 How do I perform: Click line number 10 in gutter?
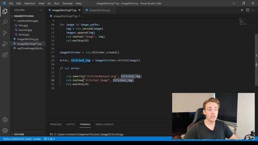pos(53,25)
